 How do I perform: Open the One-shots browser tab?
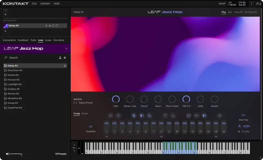[59, 40]
